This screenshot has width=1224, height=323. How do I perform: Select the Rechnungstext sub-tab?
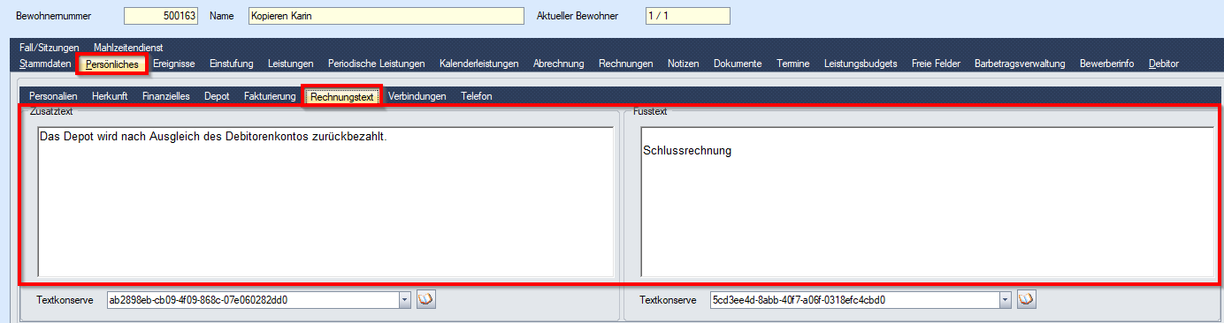(342, 96)
